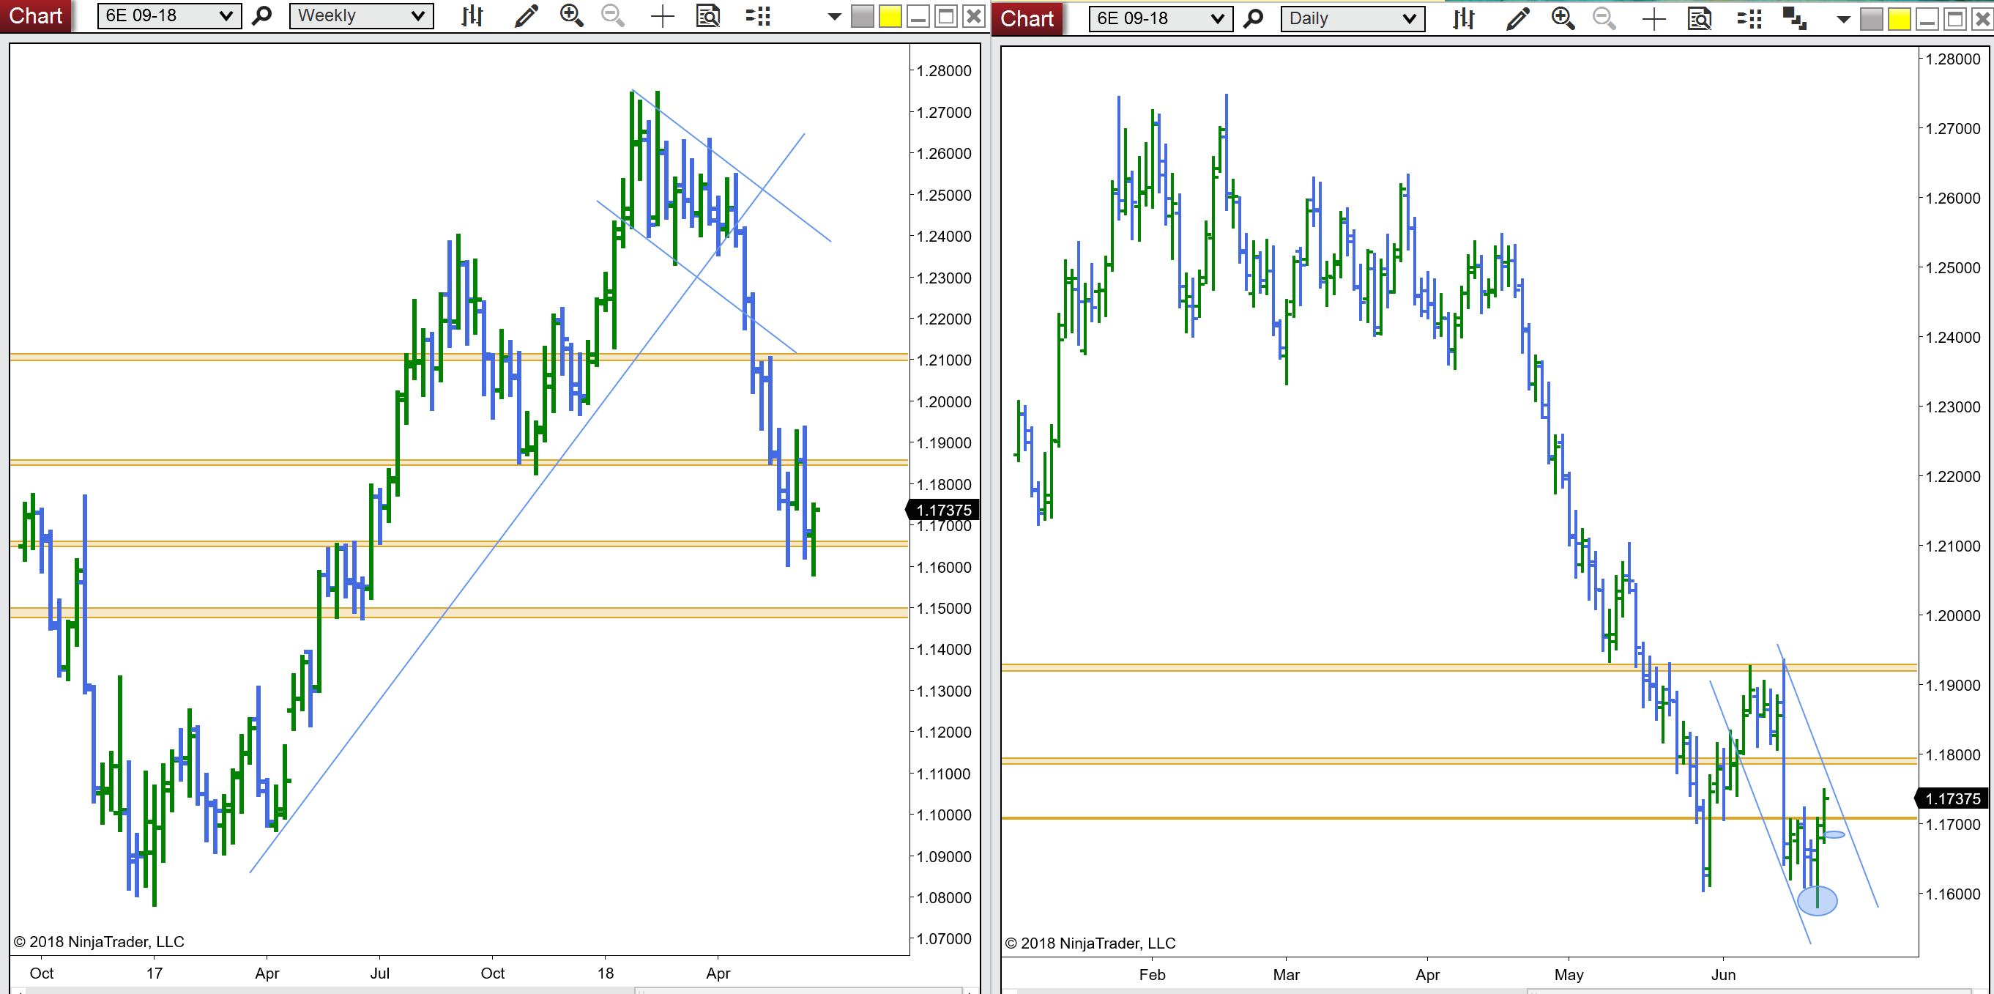Click the 1.16000 label on Daily price axis
Screen dimensions: 1994x994
coord(1953,894)
